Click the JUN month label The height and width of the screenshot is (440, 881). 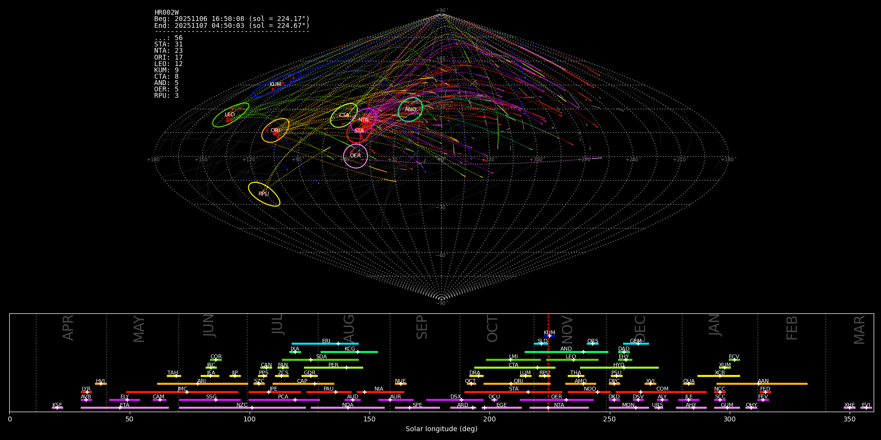(209, 326)
